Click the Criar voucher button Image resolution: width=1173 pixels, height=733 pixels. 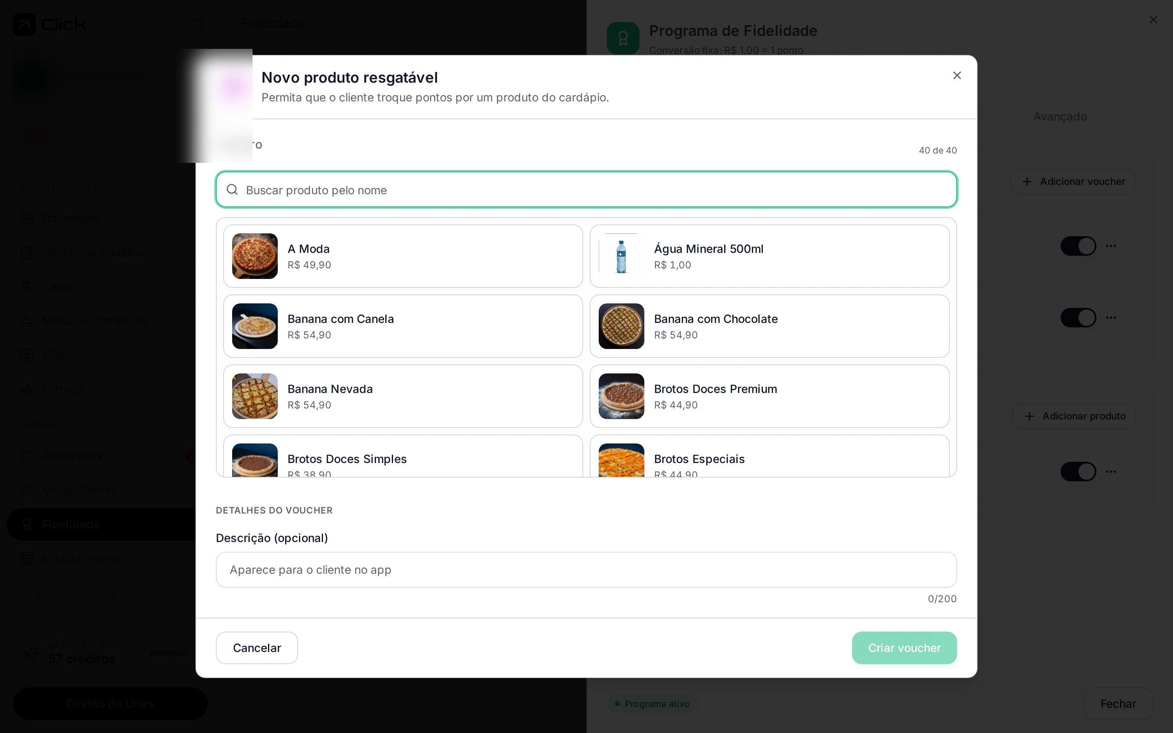904,647
